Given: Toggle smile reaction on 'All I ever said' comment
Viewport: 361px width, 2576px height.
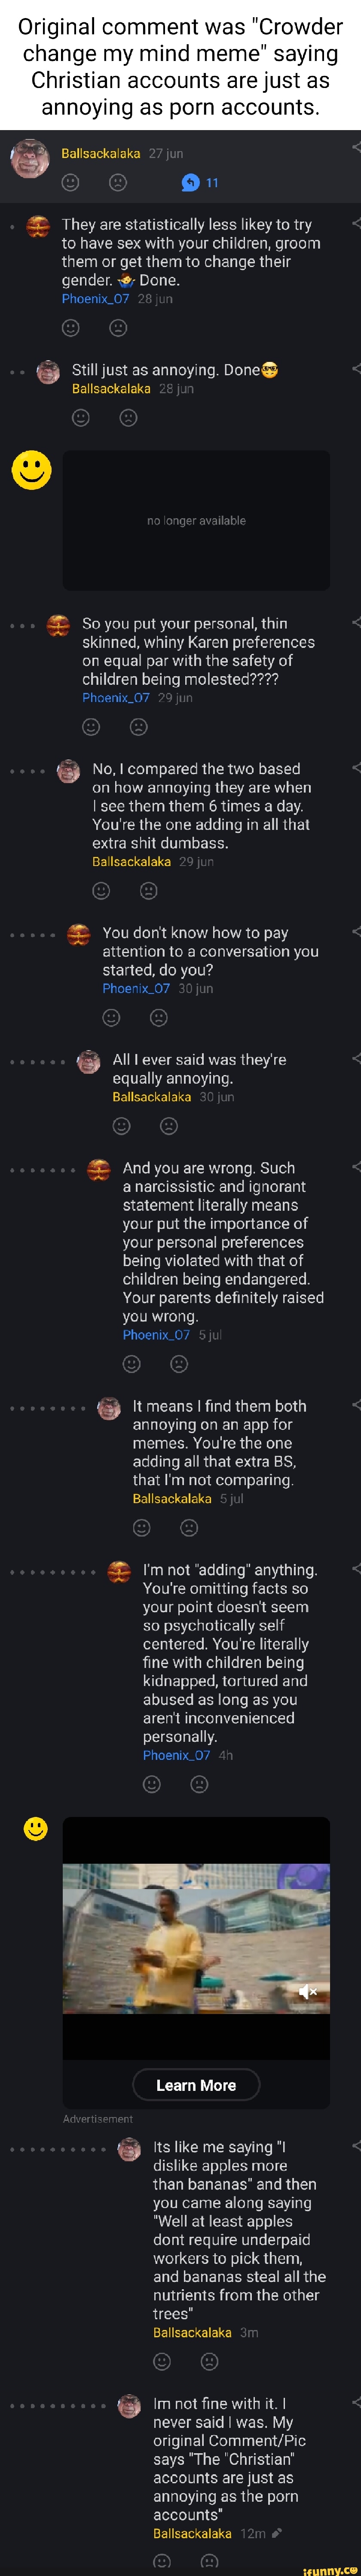Looking at the screenshot, I should tap(121, 1126).
